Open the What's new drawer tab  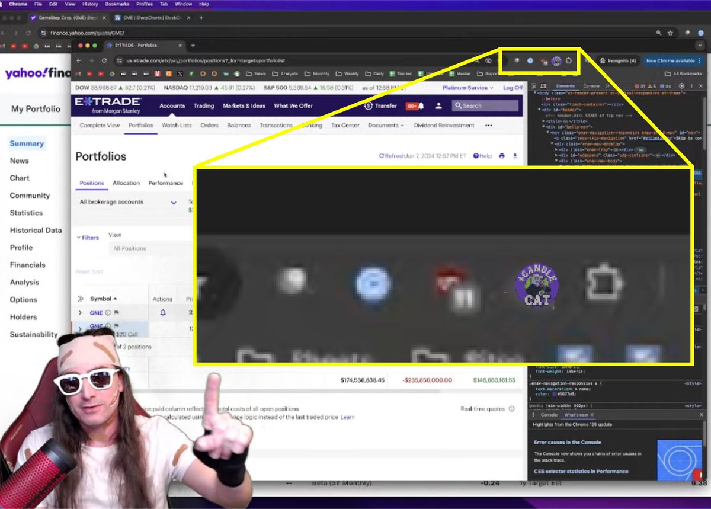pos(575,415)
